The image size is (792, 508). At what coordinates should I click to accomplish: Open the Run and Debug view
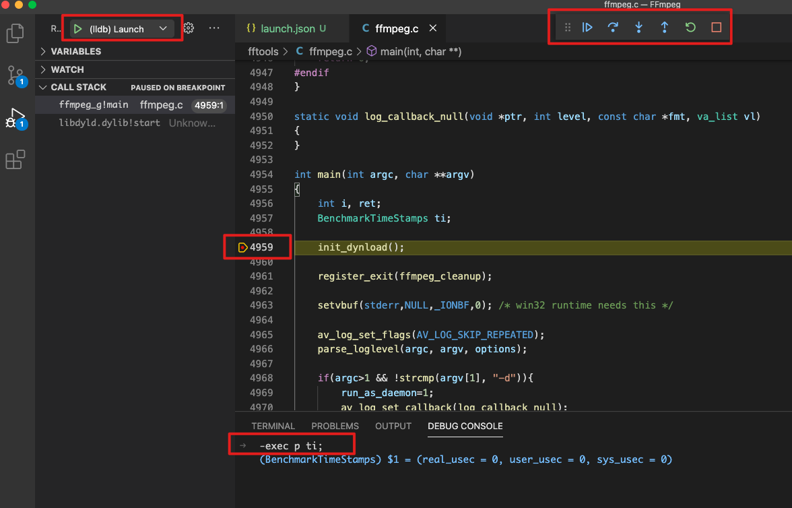pos(15,118)
